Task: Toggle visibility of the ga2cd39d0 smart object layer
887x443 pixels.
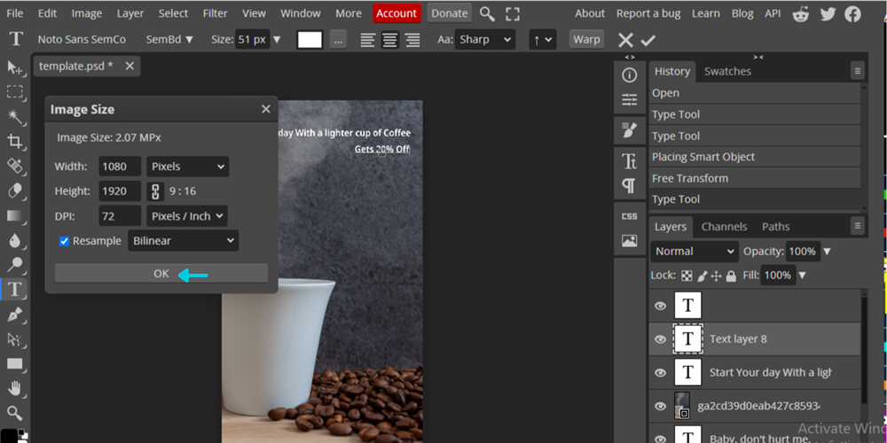Action: [x=660, y=406]
